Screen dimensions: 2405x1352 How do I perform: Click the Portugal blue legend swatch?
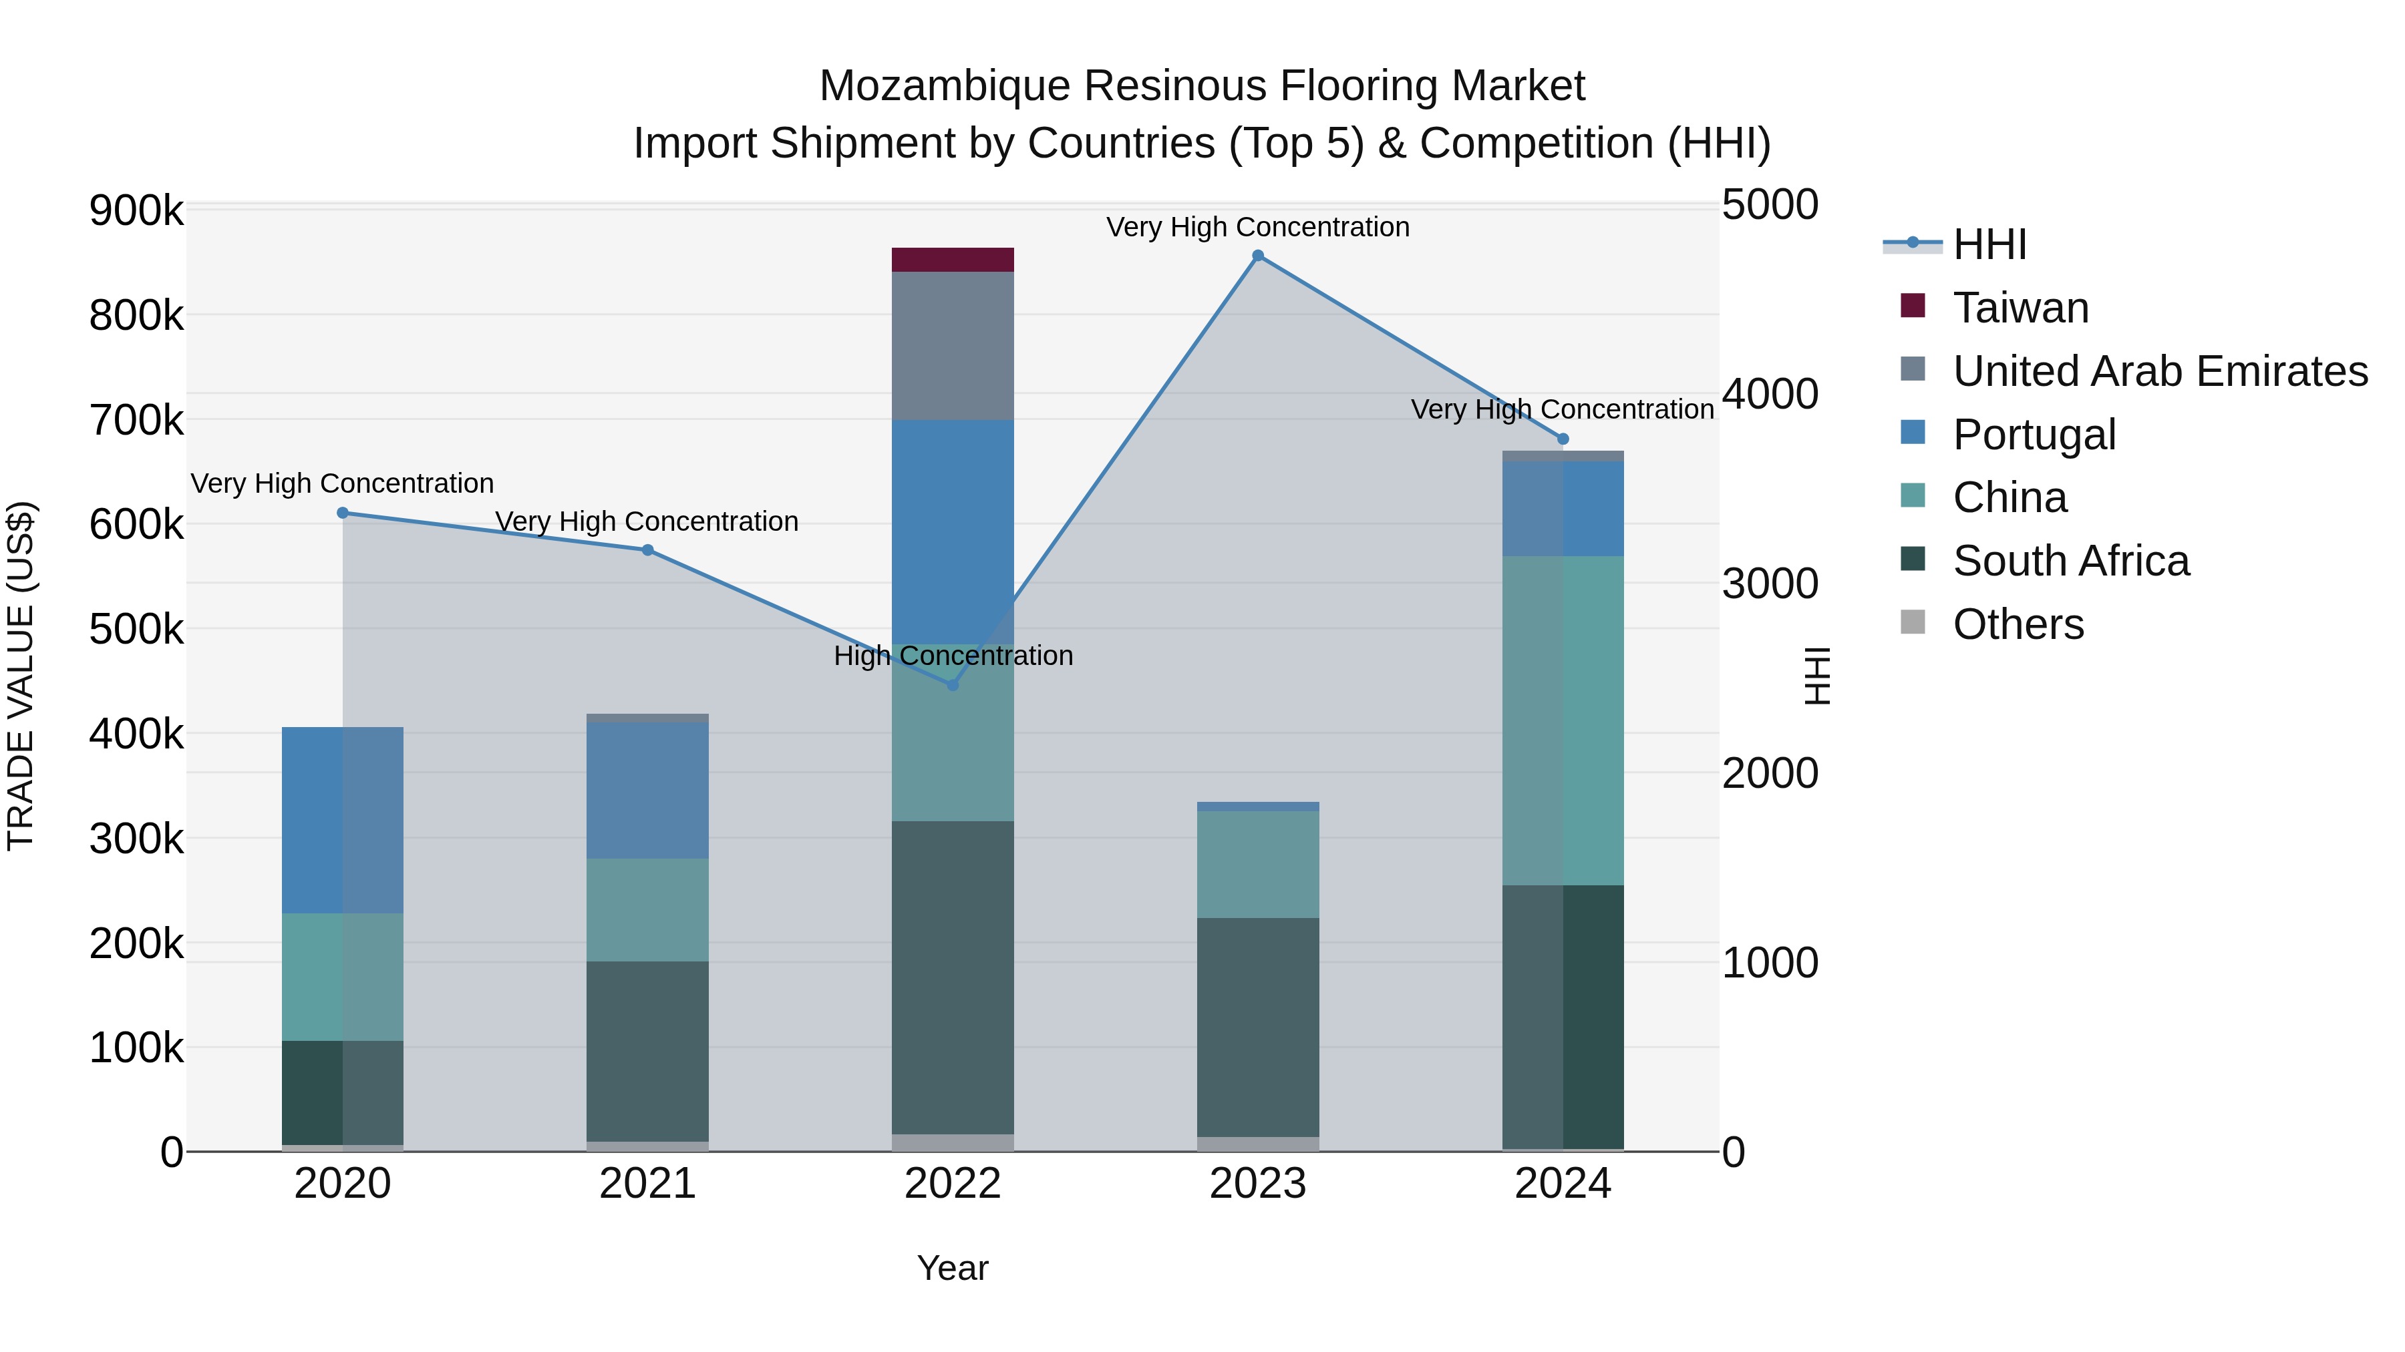1913,432
